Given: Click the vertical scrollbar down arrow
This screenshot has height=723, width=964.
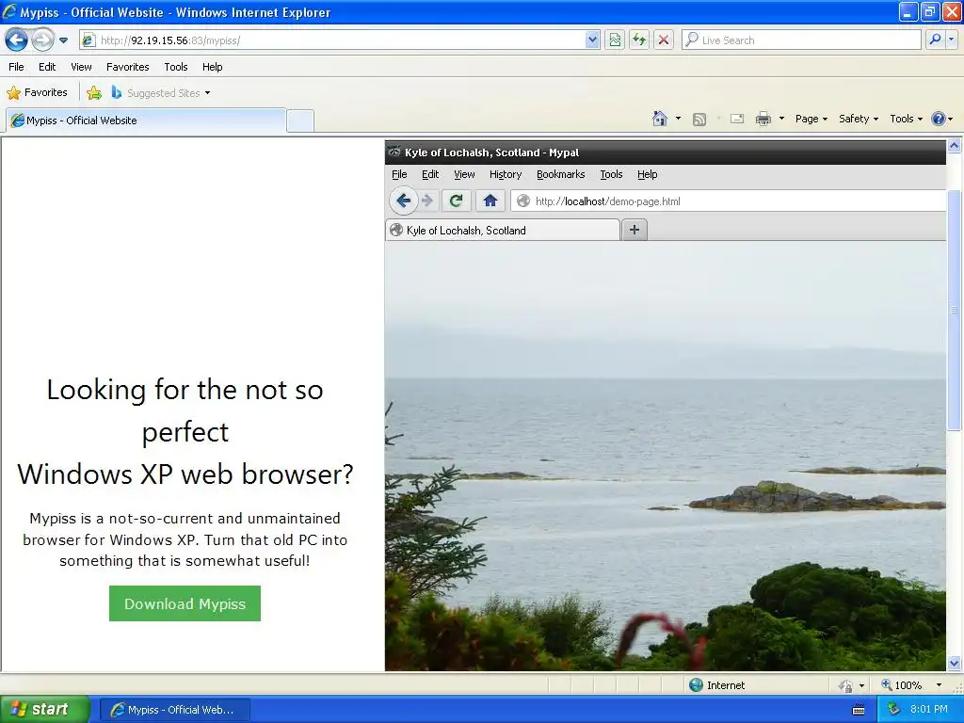Looking at the screenshot, I should click(955, 663).
